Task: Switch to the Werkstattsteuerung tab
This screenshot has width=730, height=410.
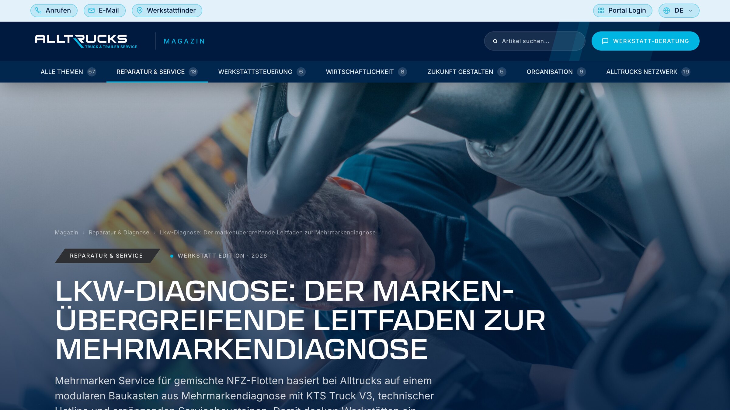Action: click(x=262, y=72)
